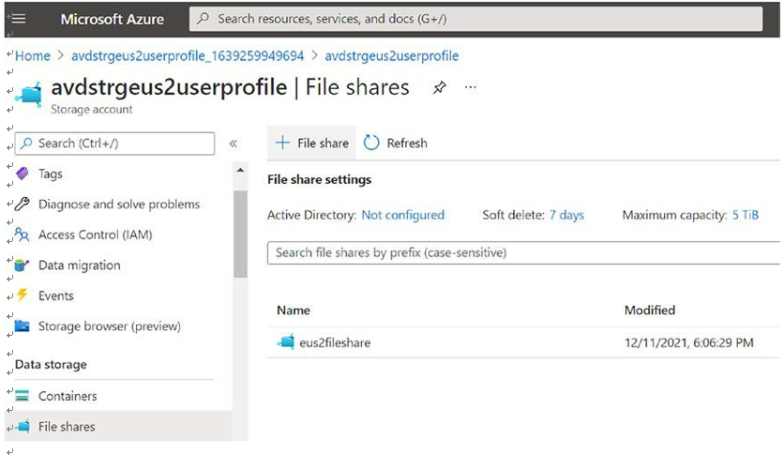Screen dimensions: 784x455
Task: Click the Access Control (IAM) people icon
Action: [22, 235]
